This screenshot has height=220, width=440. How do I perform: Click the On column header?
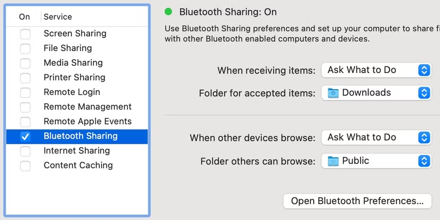(25, 17)
